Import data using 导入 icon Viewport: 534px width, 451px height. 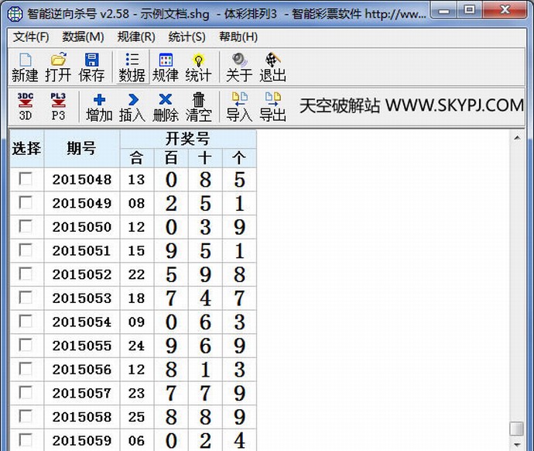pyautogui.click(x=239, y=107)
